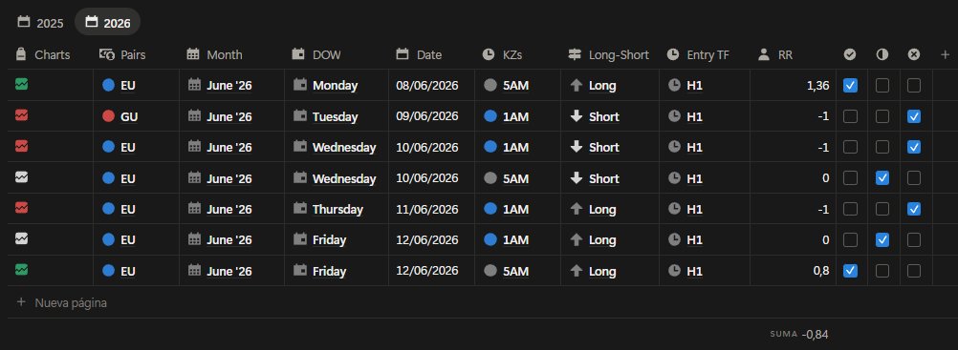The width and height of the screenshot is (958, 350).
Task: Switch to the 2025 view tab
Action: pyautogui.click(x=40, y=23)
